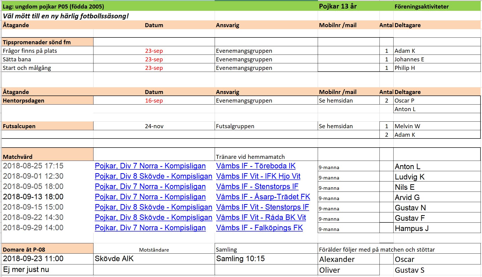Viewport: 482px width, 277px height.
Task: Open the Våmbs IF Vit - Stenstorps IF link
Action: [x=262, y=207]
